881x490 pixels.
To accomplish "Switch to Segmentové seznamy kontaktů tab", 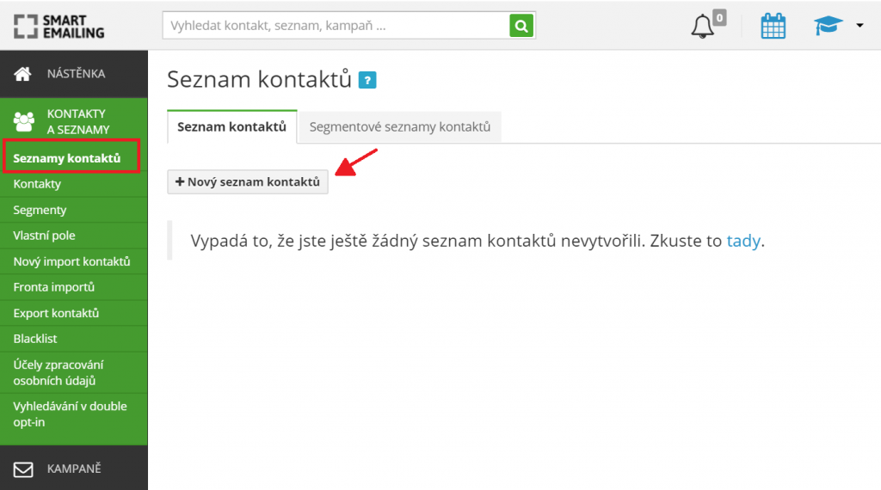I will (x=399, y=127).
